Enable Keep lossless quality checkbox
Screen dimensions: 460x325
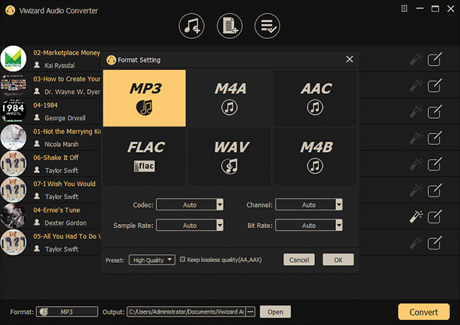[x=183, y=259]
